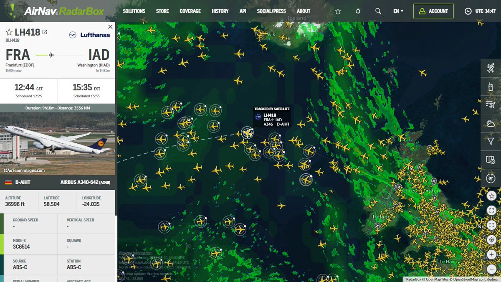The height and width of the screenshot is (282, 501).
Task: Click the Mode-S value 3C6514
Action: click(x=21, y=247)
